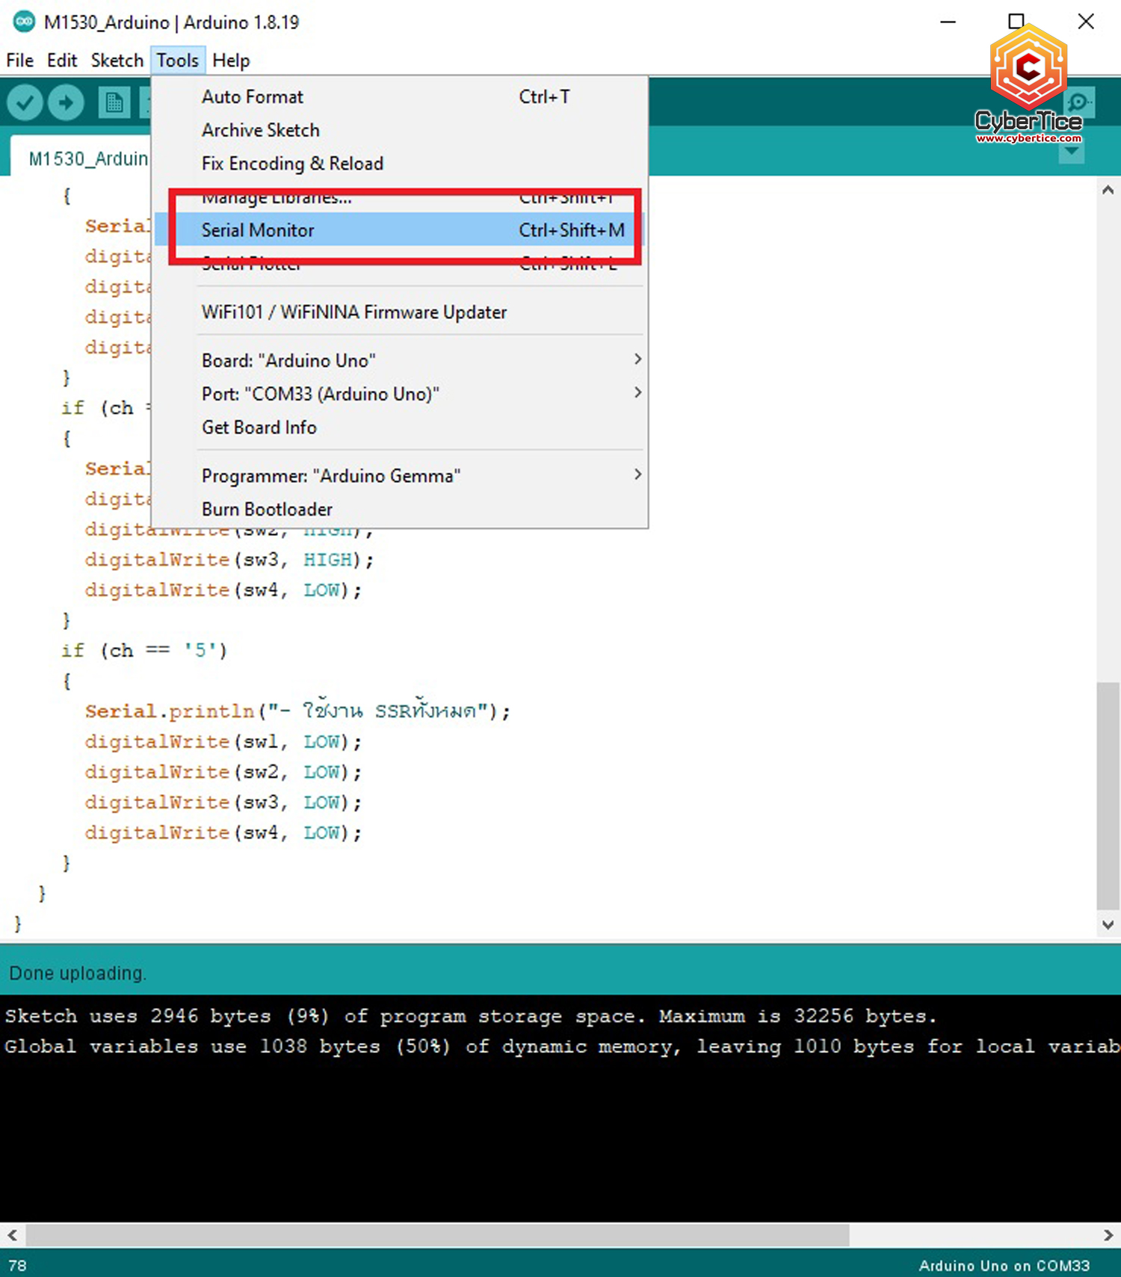Screen dimensions: 1121x1277
Task: Open the Sketch menu
Action: 117,61
